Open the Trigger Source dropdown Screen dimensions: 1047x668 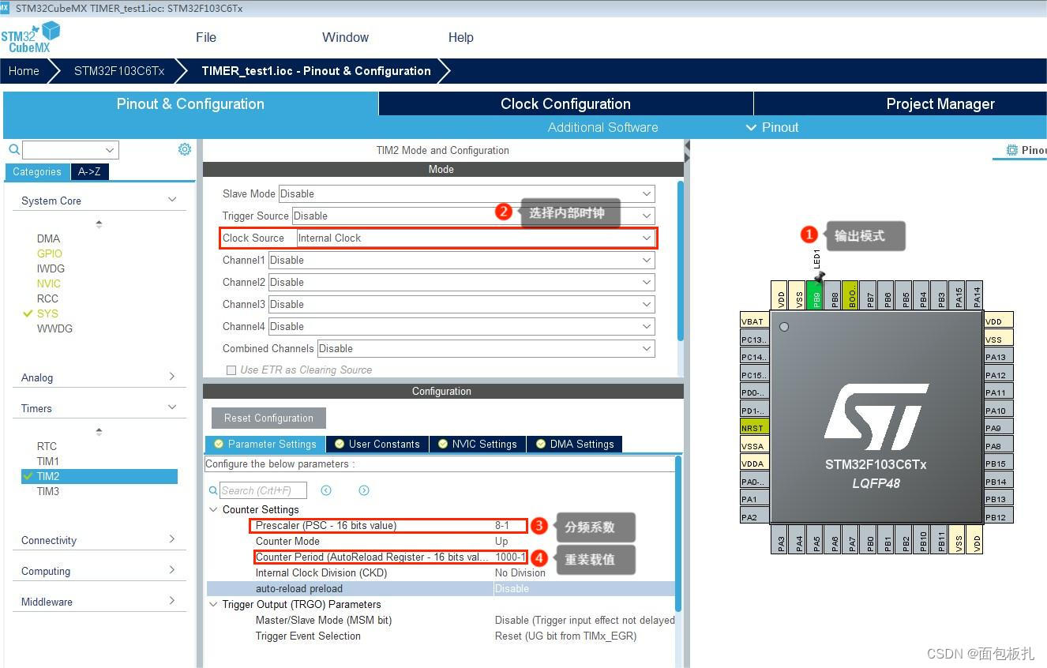click(x=473, y=216)
